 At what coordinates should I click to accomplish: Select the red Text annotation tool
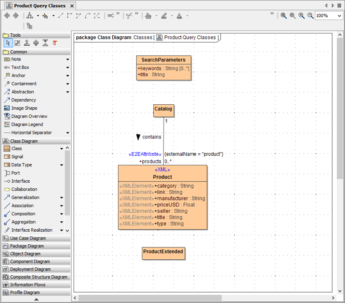54,42
